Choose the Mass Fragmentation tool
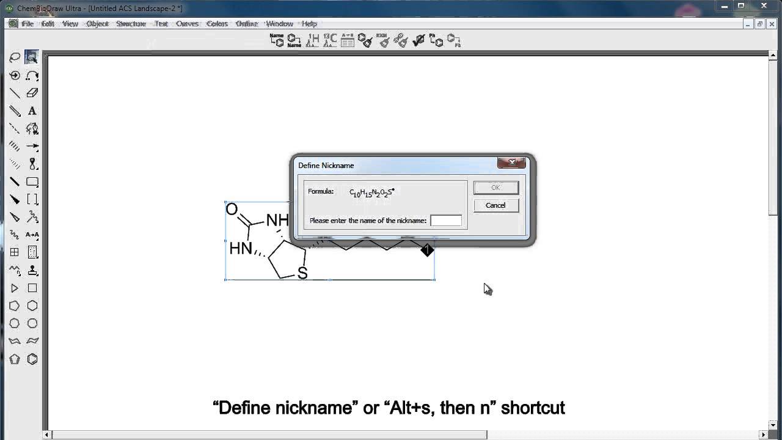 (x=32, y=75)
